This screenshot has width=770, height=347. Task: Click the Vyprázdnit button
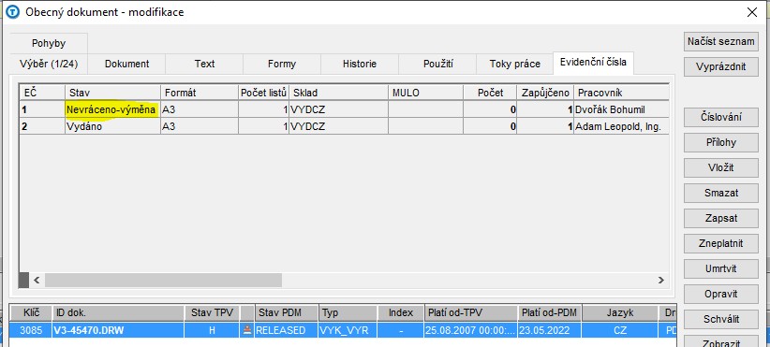tap(721, 67)
